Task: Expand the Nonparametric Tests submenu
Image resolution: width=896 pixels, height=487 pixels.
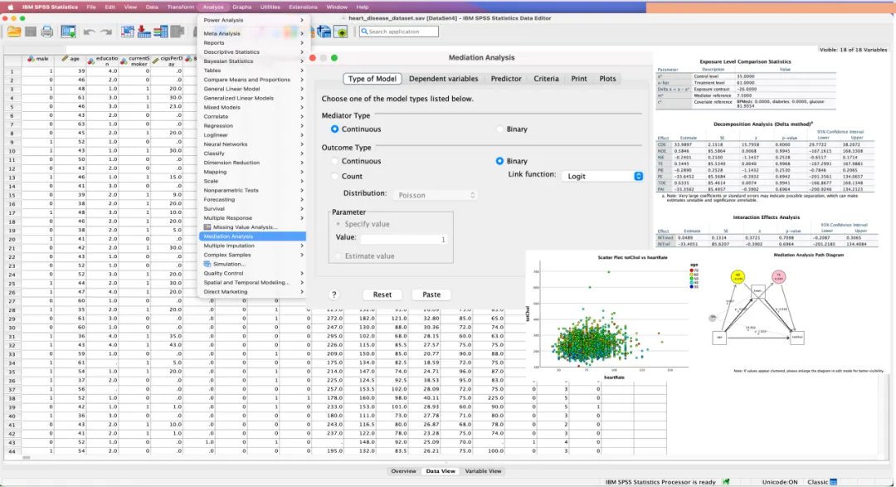Action: tap(252, 190)
